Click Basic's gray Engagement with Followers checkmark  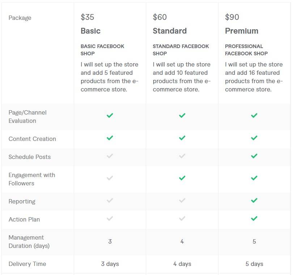pyautogui.click(x=110, y=178)
